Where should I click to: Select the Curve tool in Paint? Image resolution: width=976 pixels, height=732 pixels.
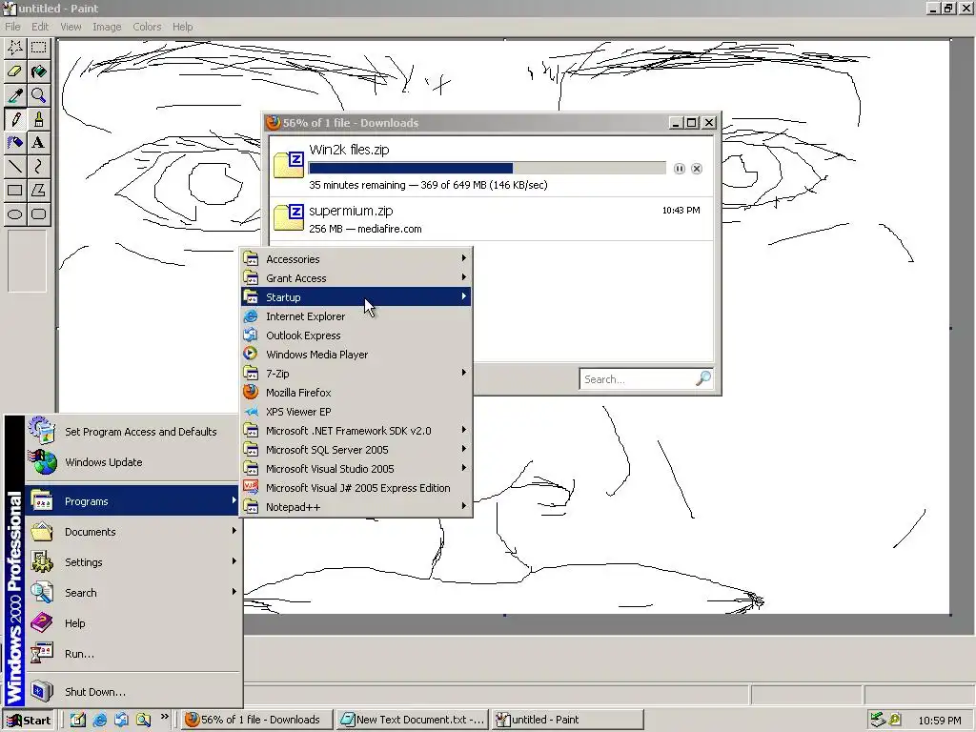(x=38, y=166)
